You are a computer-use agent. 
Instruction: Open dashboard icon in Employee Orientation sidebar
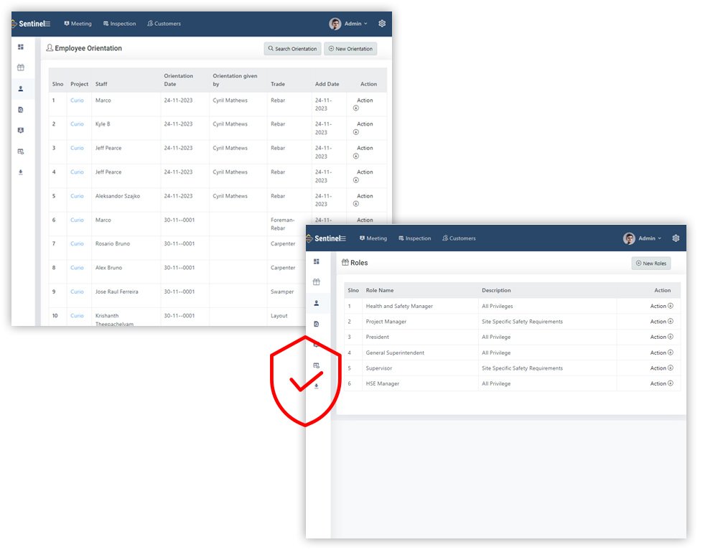(x=21, y=47)
